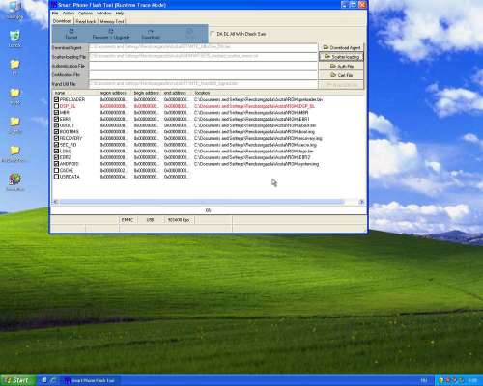This screenshot has height=386, width=483.
Task: Uncheck the LOGO partition checkbox
Action: click(x=56, y=152)
